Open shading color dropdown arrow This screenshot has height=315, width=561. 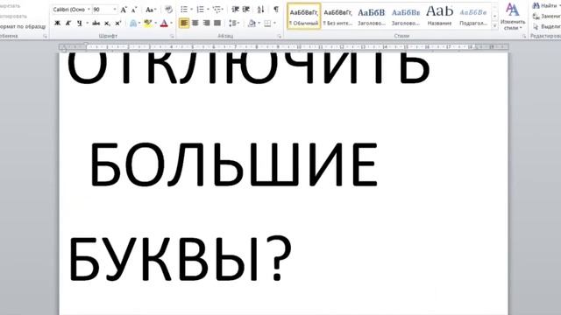pos(259,24)
